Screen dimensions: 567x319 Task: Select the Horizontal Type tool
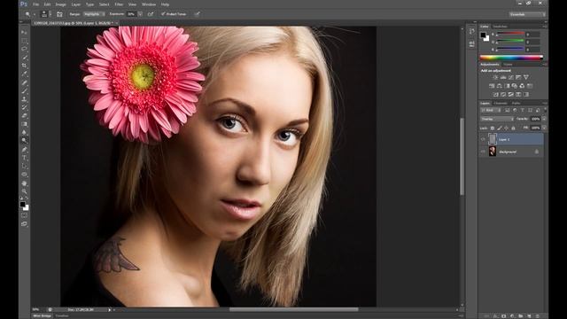pos(24,158)
